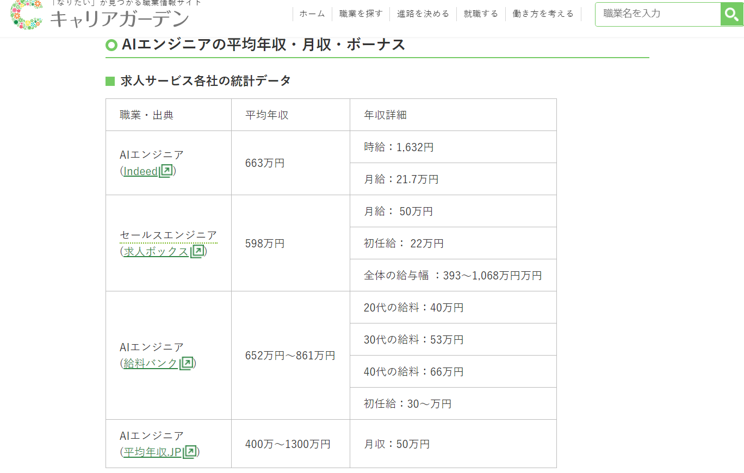Click the external link icon beside 給料バンク
Image resolution: width=744 pixels, height=473 pixels.
click(186, 363)
